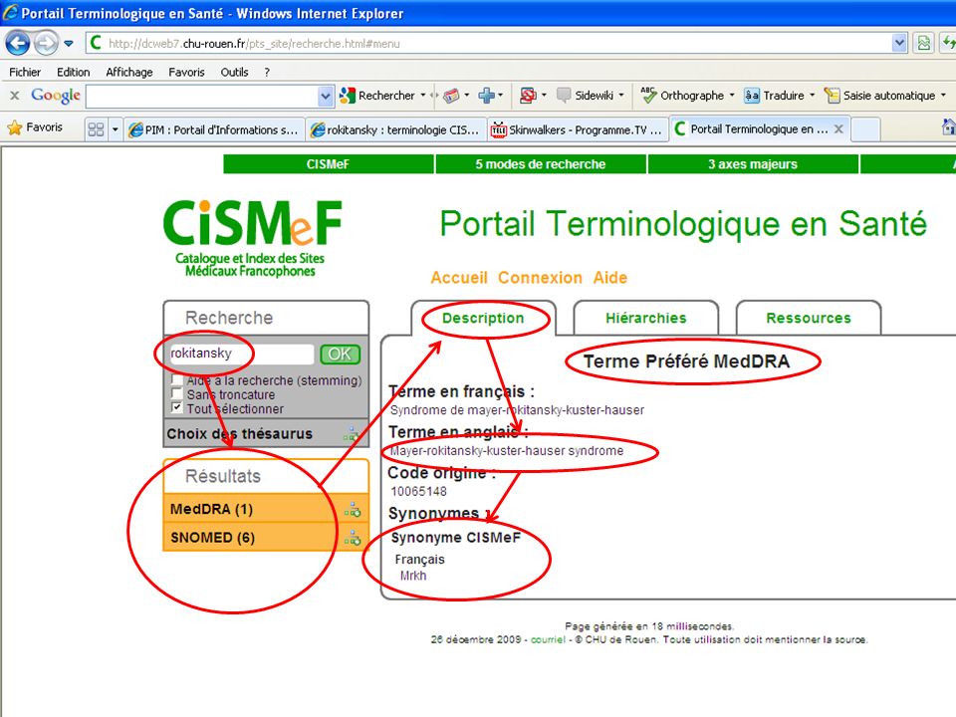The height and width of the screenshot is (717, 956).
Task: Open the ? help menu
Action: click(x=267, y=72)
